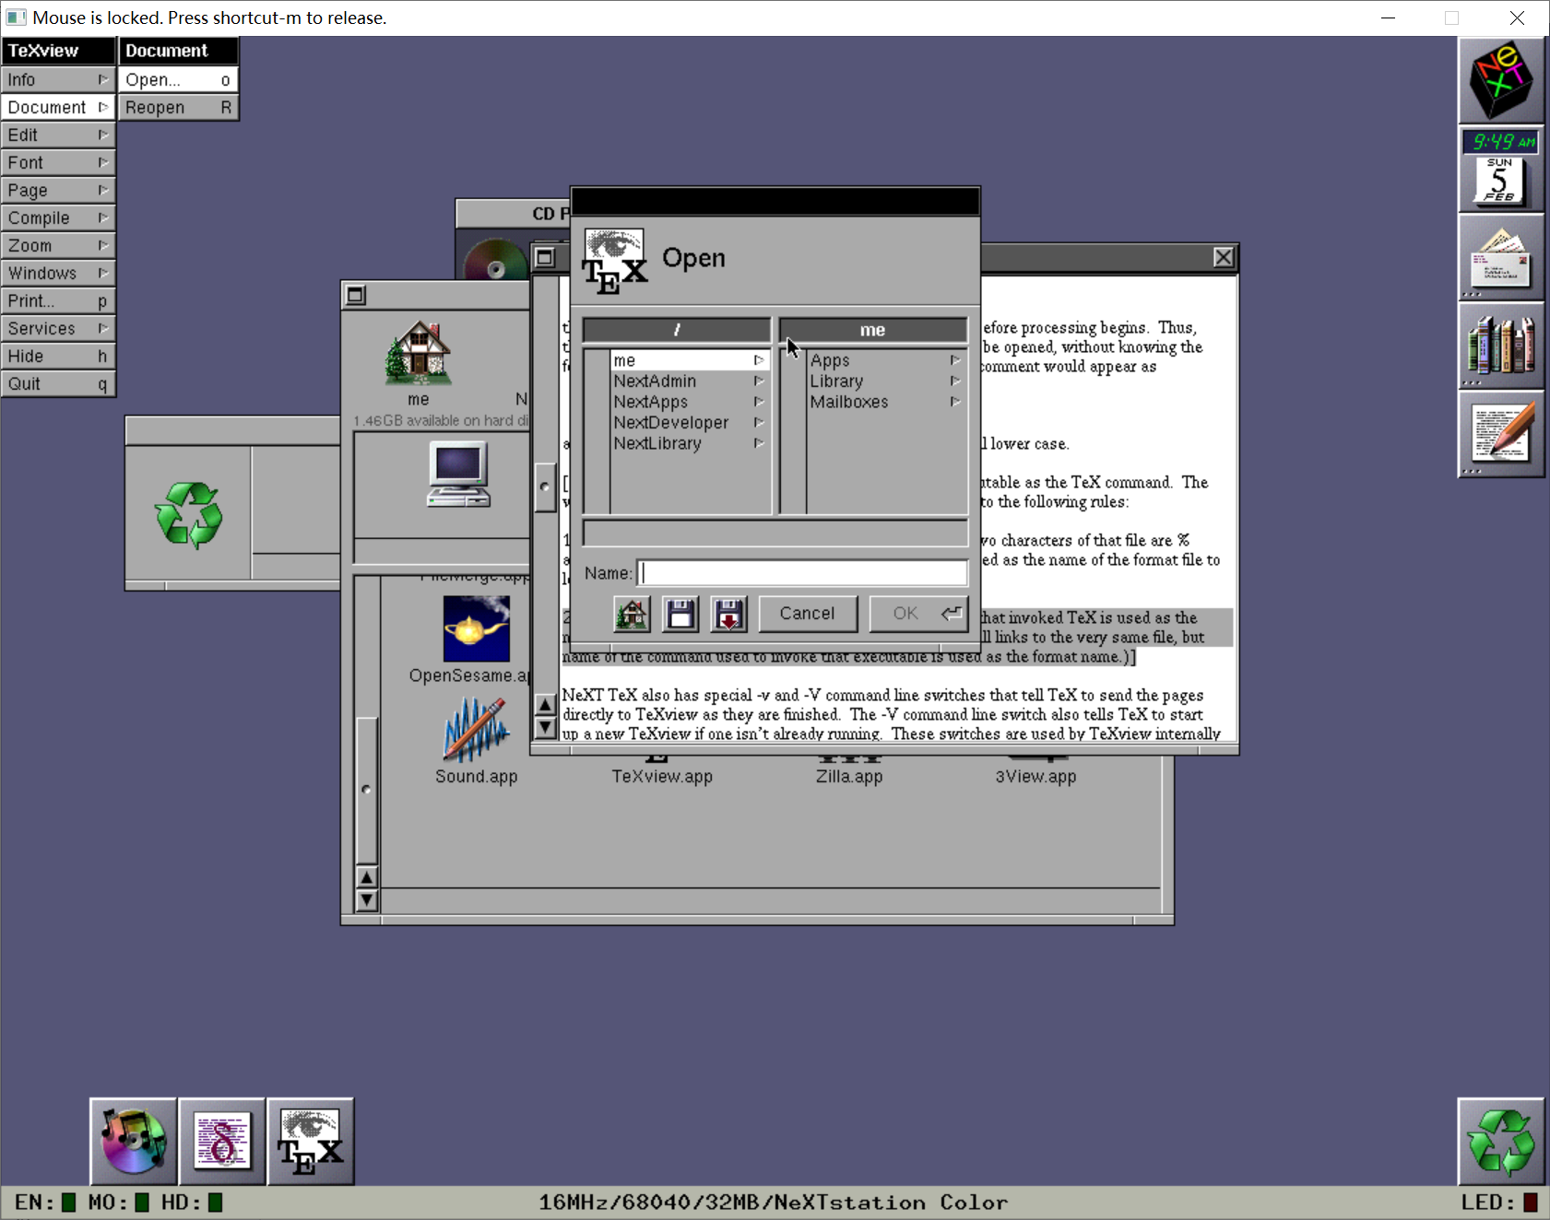This screenshot has height=1220, width=1550.
Task: Click the scroll knob in Workspace icon view
Action: (367, 790)
